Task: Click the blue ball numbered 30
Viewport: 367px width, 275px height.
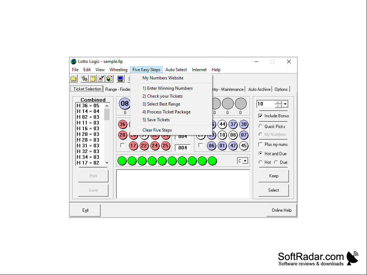Action: point(244,124)
